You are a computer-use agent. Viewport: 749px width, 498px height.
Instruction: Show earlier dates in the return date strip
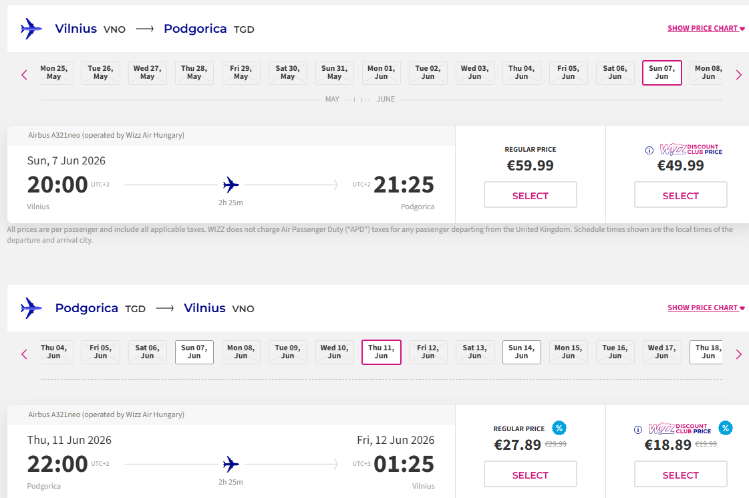(x=25, y=354)
